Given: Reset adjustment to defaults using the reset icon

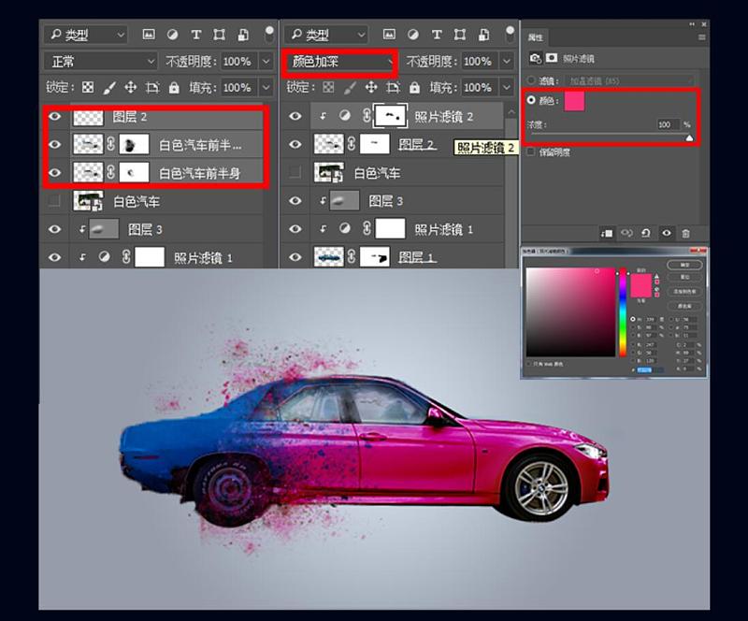Looking at the screenshot, I should (x=647, y=233).
